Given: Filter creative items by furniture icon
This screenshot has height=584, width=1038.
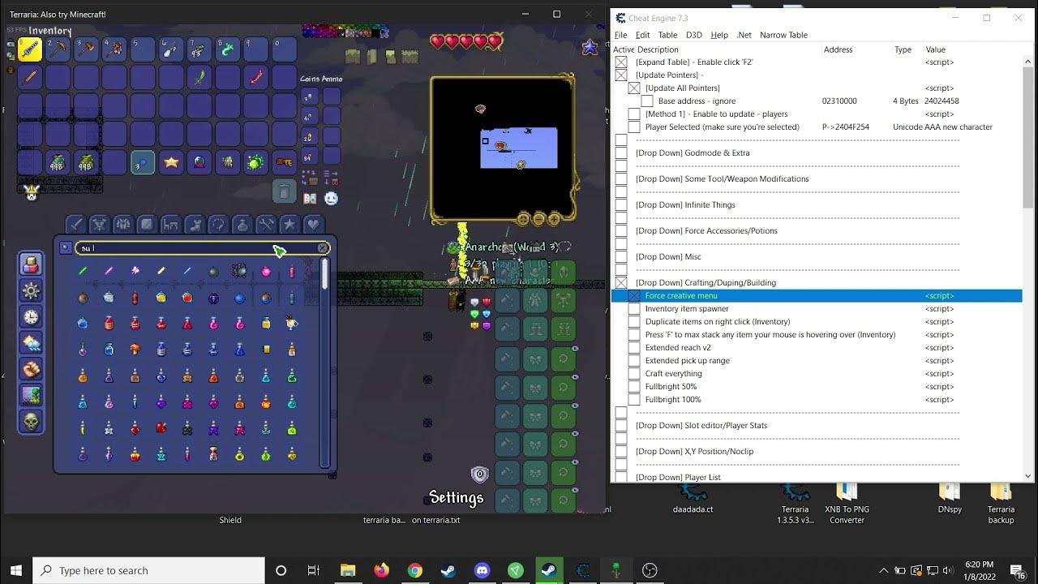Looking at the screenshot, I should click(x=170, y=224).
